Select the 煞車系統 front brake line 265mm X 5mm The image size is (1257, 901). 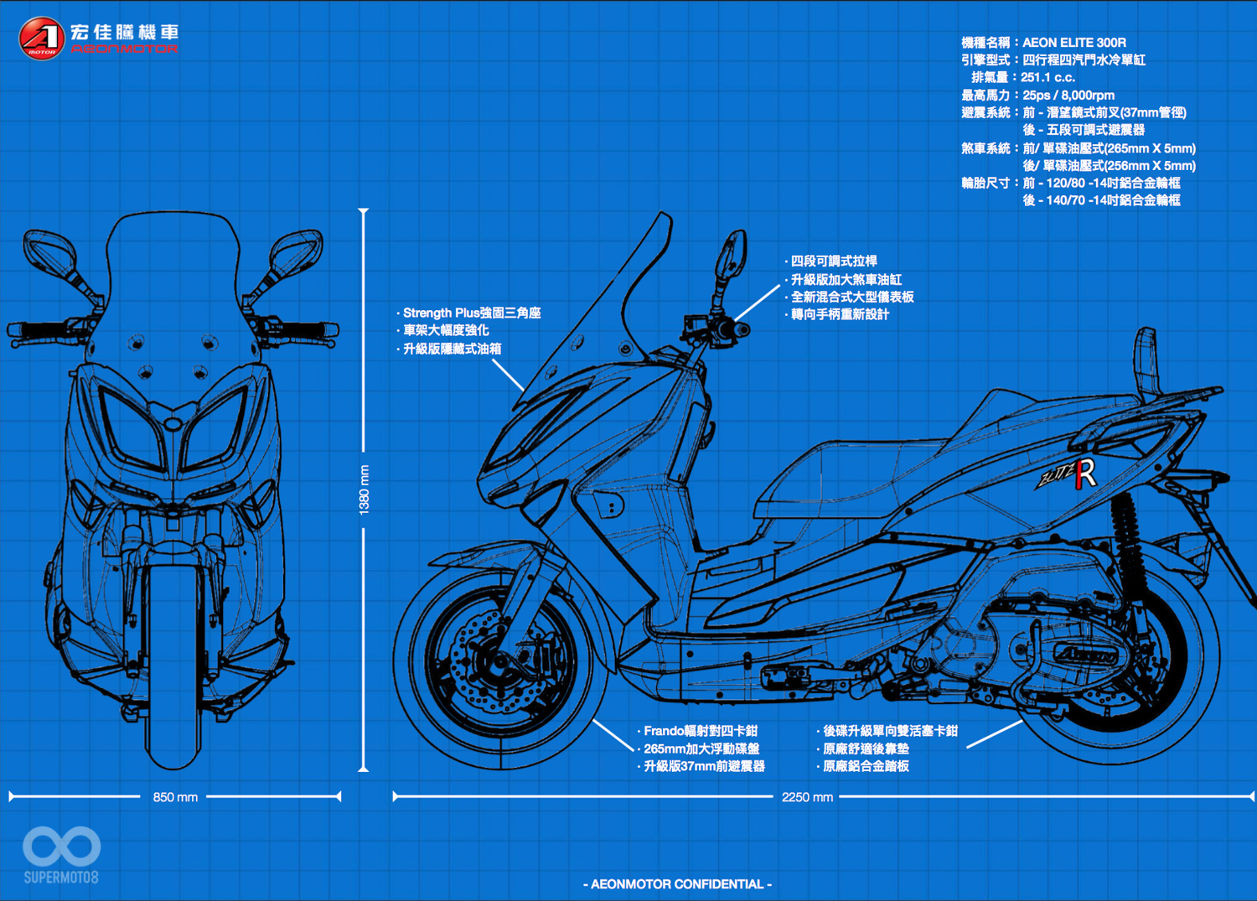[x=1079, y=148]
